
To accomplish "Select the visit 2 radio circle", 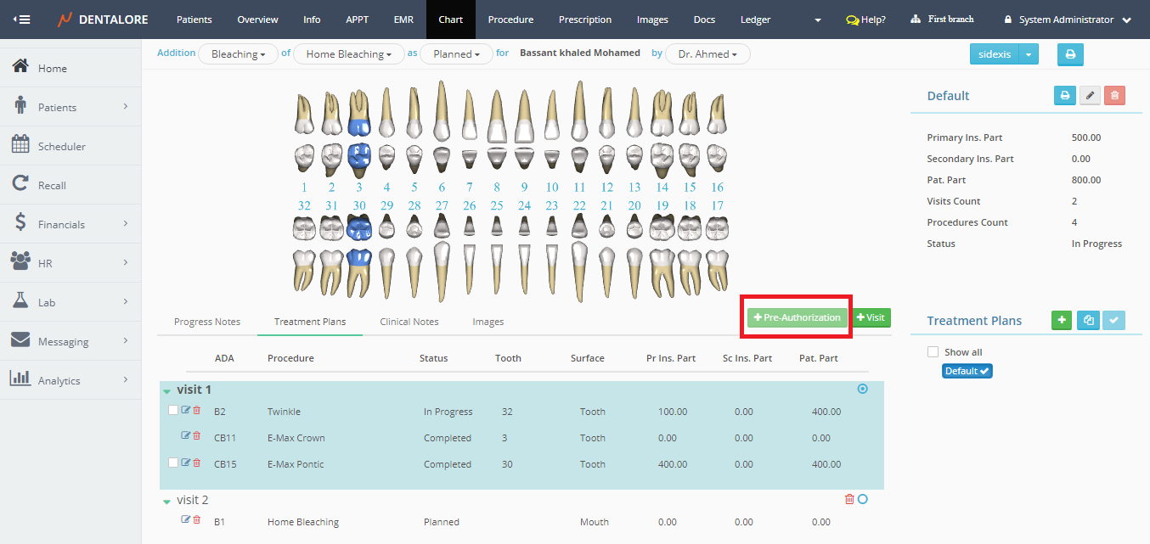I will (x=863, y=499).
